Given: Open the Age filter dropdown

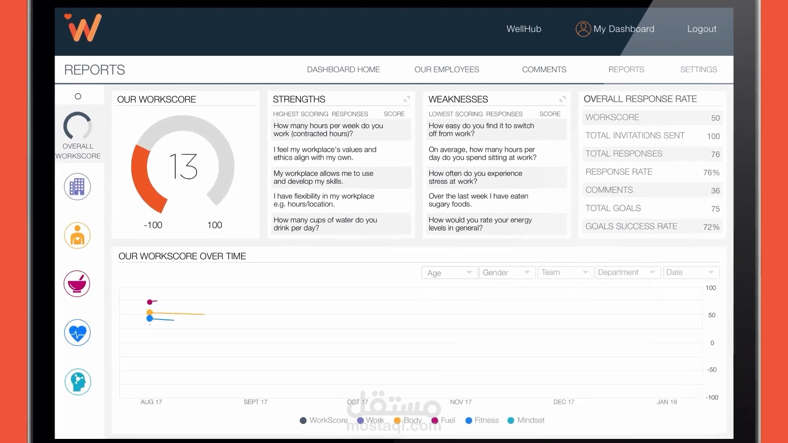Looking at the screenshot, I should [449, 273].
